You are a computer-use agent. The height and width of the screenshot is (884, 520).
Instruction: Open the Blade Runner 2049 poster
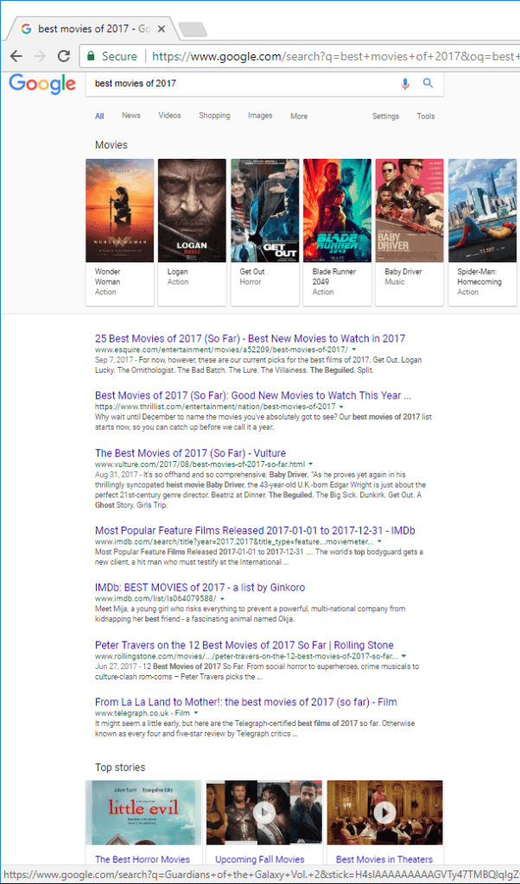point(337,211)
